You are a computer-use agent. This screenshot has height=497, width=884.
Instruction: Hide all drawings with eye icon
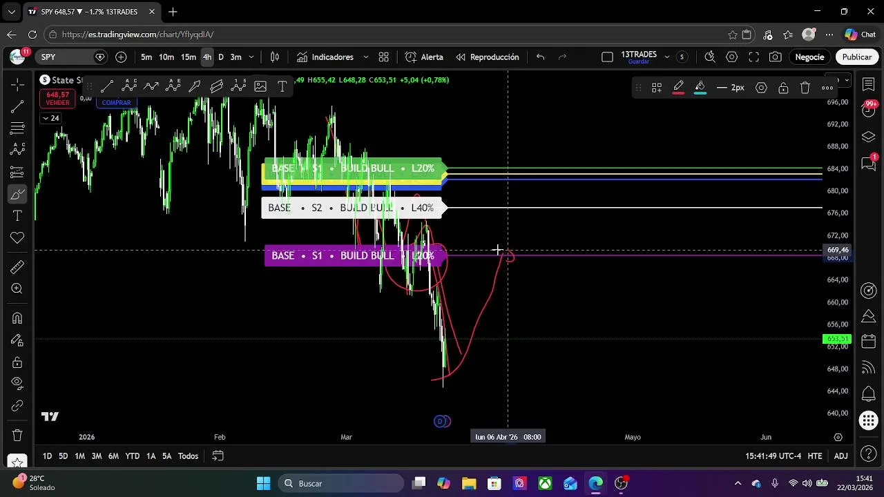17,383
